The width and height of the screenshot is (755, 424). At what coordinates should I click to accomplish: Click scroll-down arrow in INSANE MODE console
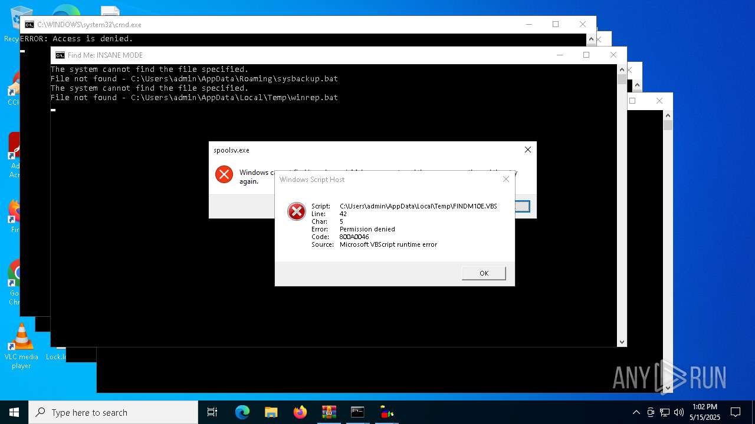622,342
